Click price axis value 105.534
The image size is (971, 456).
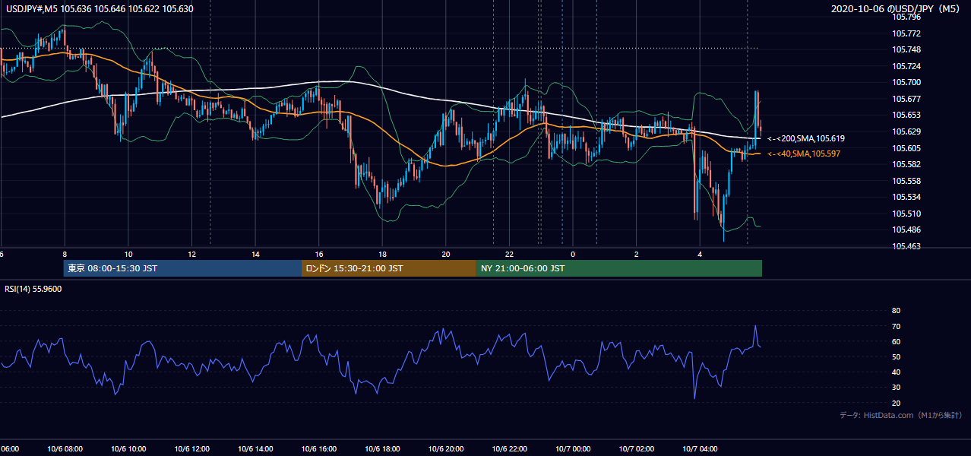[x=906, y=197]
